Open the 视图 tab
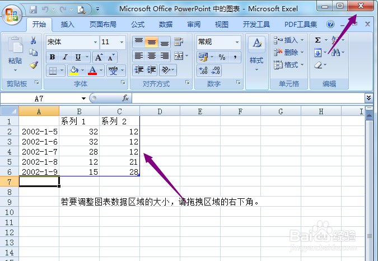Screen dimensions: 378x261 pos(221,24)
